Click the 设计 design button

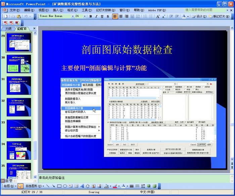pos(200,16)
